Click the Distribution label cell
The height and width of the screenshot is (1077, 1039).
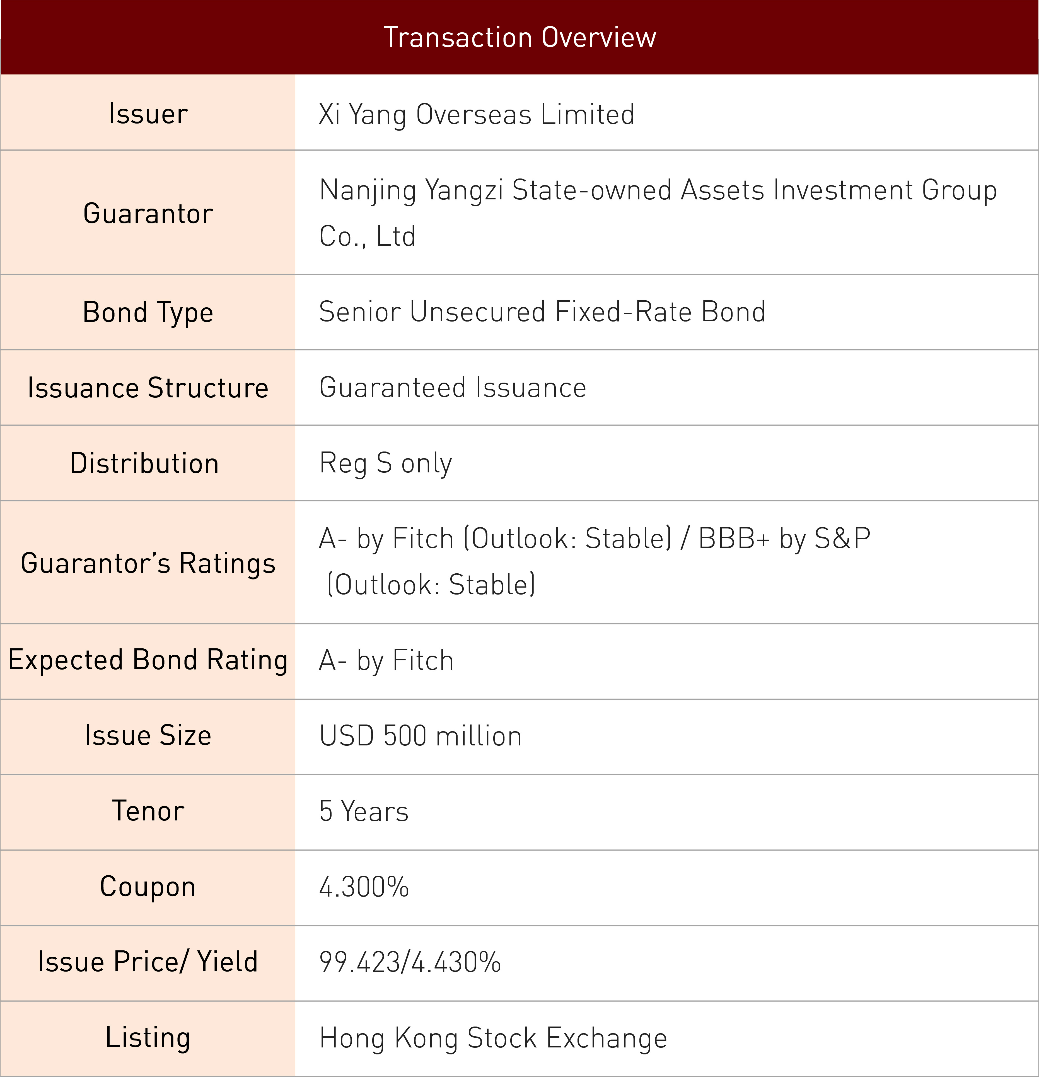click(x=144, y=463)
